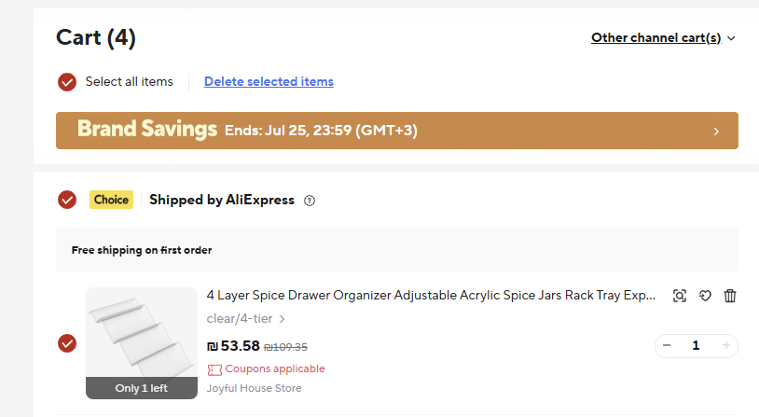The image size is (759, 417).
Task: Visit the Joyful House Store link
Action: click(x=254, y=388)
